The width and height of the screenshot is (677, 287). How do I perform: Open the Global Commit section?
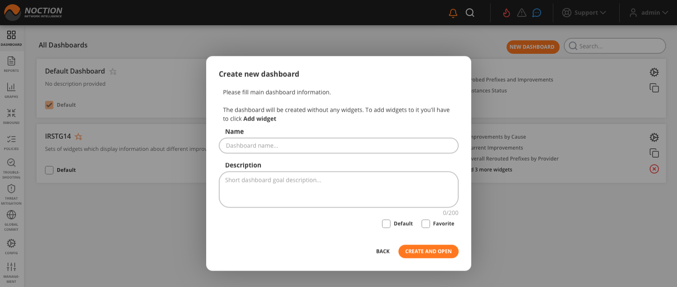11,216
